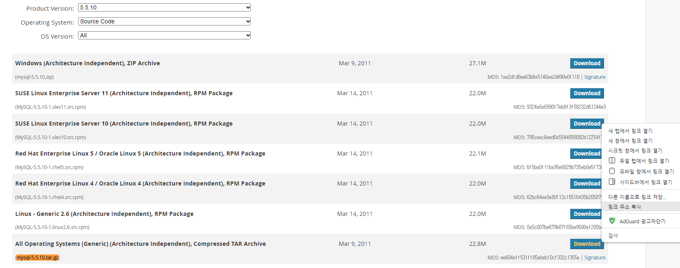This screenshot has width=680, height=268.
Task: Click the (MySQL-5.5.10-1.sles10.src.rpm) file name
Action: click(x=51, y=137)
